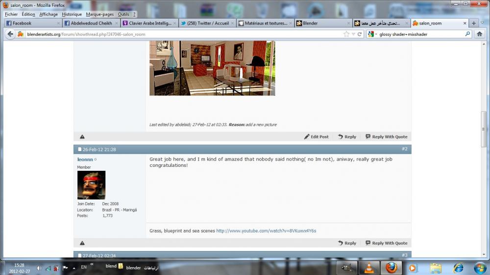Switch to Matériaux et textures tab

[265, 23]
